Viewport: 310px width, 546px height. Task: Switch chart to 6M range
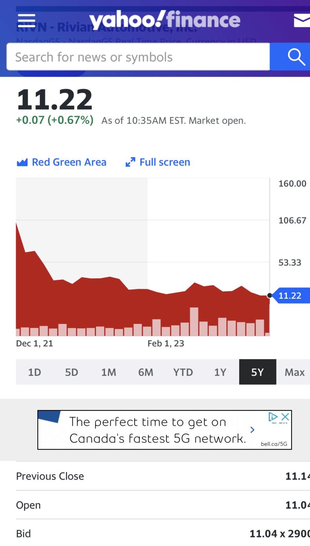click(x=146, y=372)
